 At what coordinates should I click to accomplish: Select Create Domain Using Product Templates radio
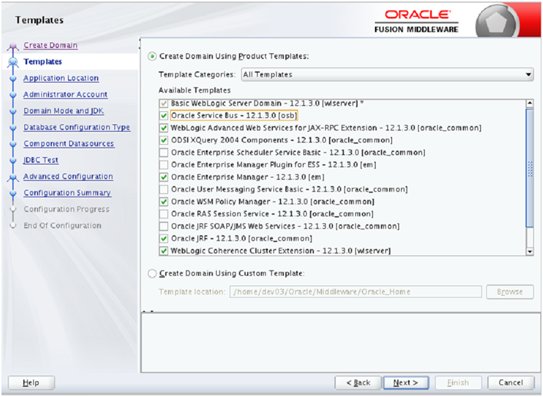(152, 57)
